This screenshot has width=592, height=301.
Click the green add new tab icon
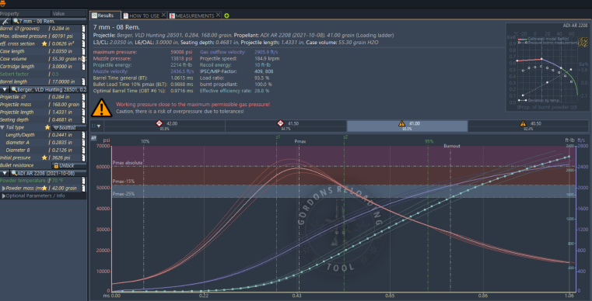pyautogui.click(x=226, y=16)
